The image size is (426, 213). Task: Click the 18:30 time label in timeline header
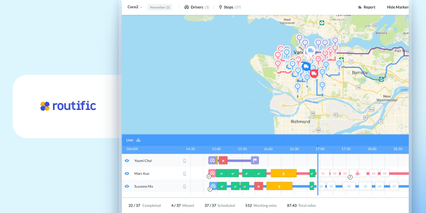coord(398,149)
